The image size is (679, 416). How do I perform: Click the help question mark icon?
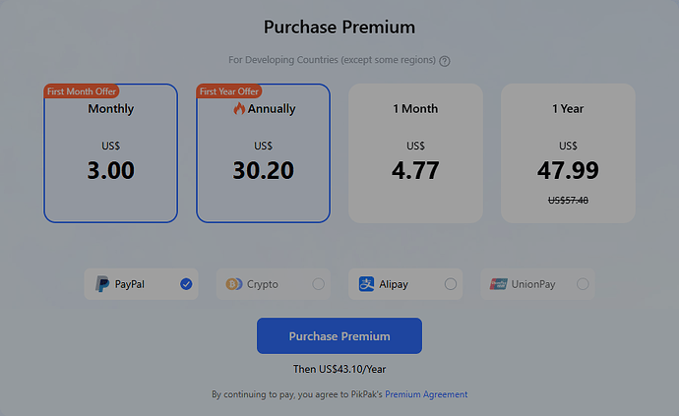[x=444, y=61]
